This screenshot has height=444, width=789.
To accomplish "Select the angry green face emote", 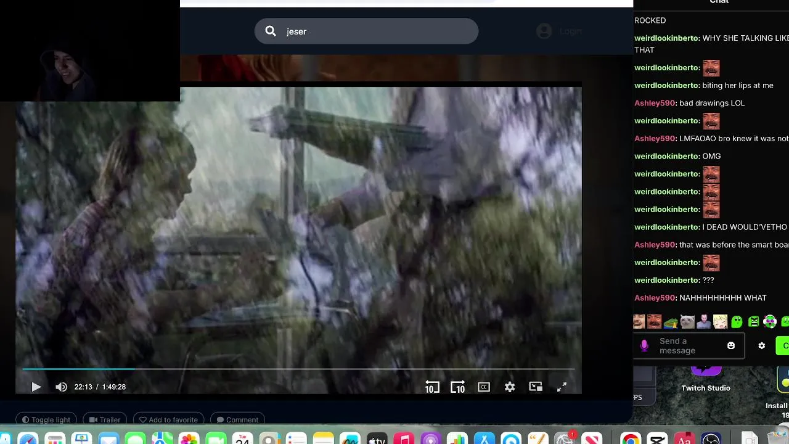I will [x=753, y=322].
